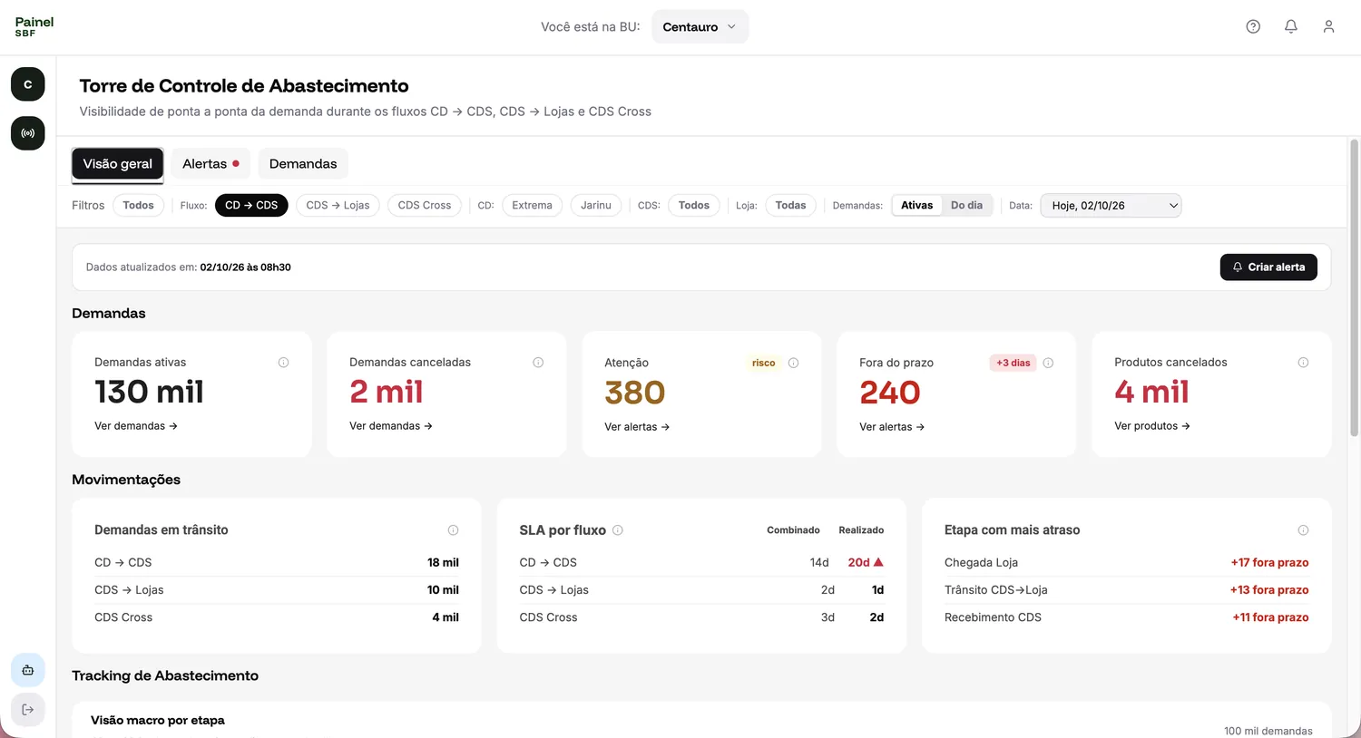This screenshot has height=738, width=1361.
Task: Open Ver alertas under Fora do prazo
Action: [x=892, y=427]
